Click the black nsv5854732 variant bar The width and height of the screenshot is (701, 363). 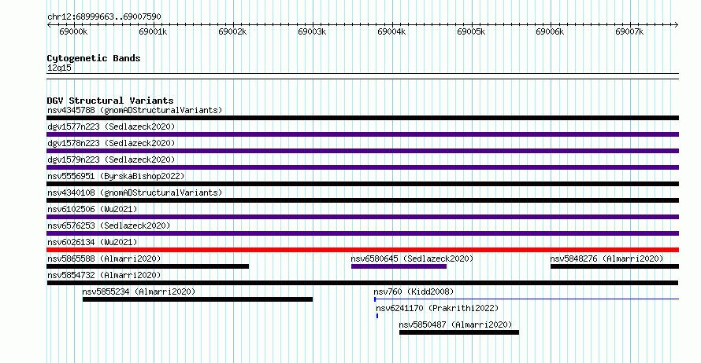pyautogui.click(x=362, y=283)
